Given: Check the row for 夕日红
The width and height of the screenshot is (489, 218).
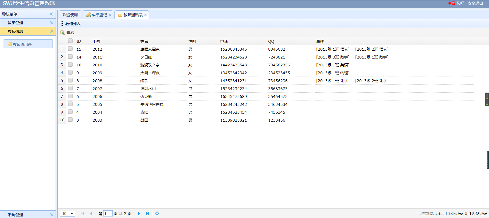Looking at the screenshot, I should click(x=70, y=57).
